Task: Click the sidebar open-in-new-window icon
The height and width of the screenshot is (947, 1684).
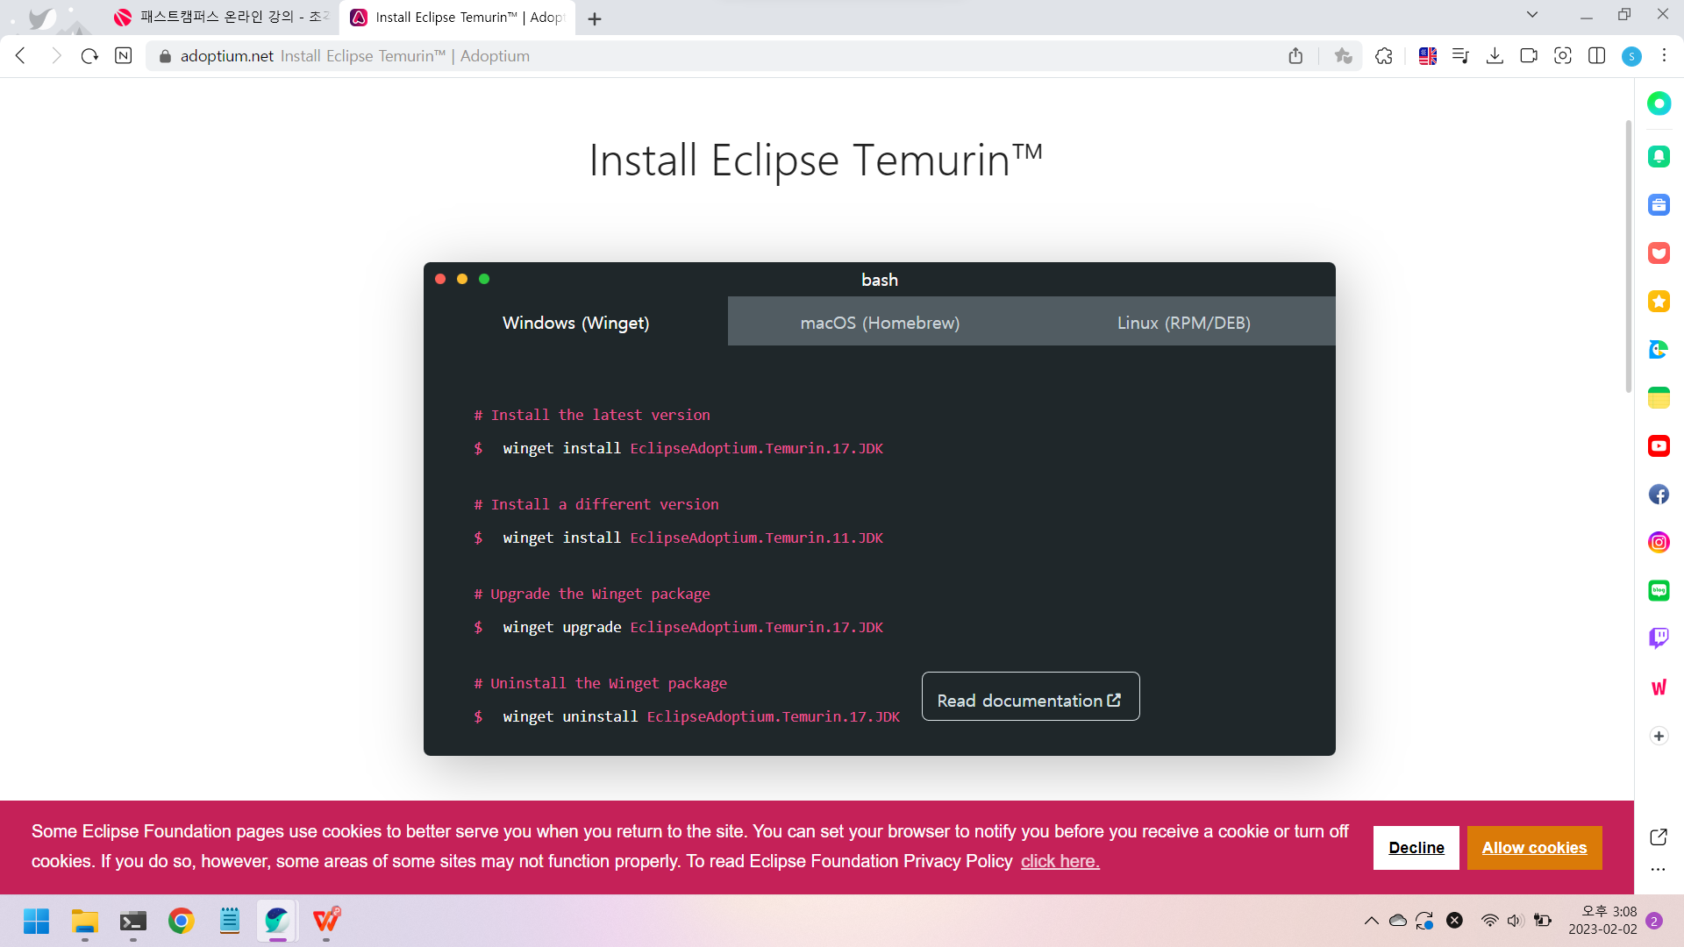Action: click(x=1659, y=837)
